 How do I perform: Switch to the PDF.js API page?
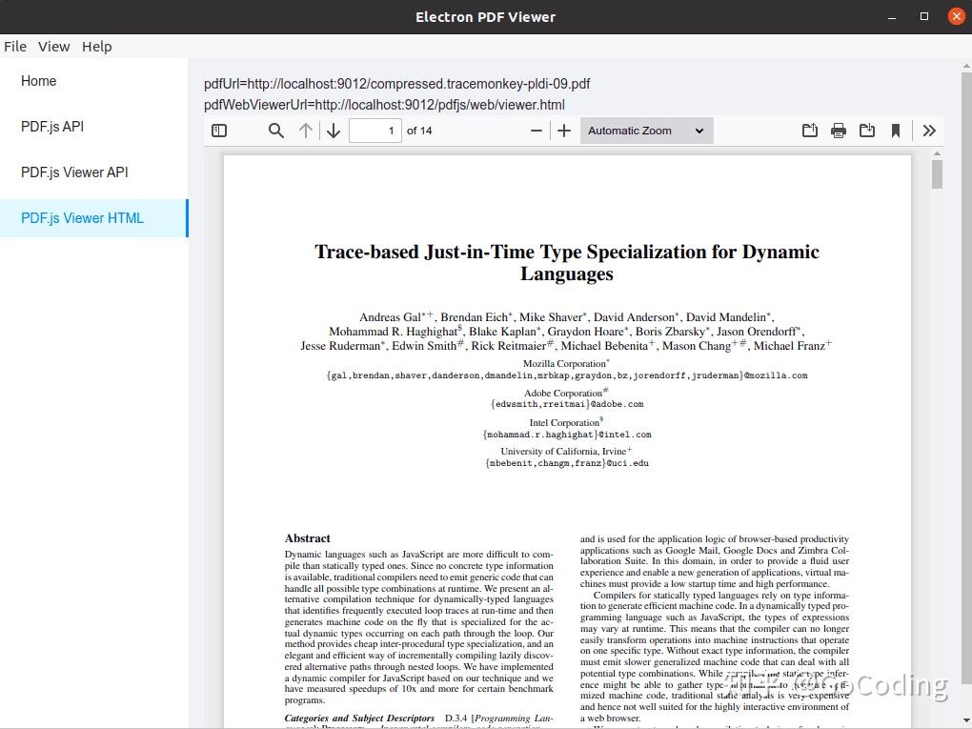tap(52, 126)
